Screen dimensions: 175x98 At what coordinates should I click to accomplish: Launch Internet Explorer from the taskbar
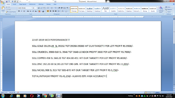pos(11,96)
